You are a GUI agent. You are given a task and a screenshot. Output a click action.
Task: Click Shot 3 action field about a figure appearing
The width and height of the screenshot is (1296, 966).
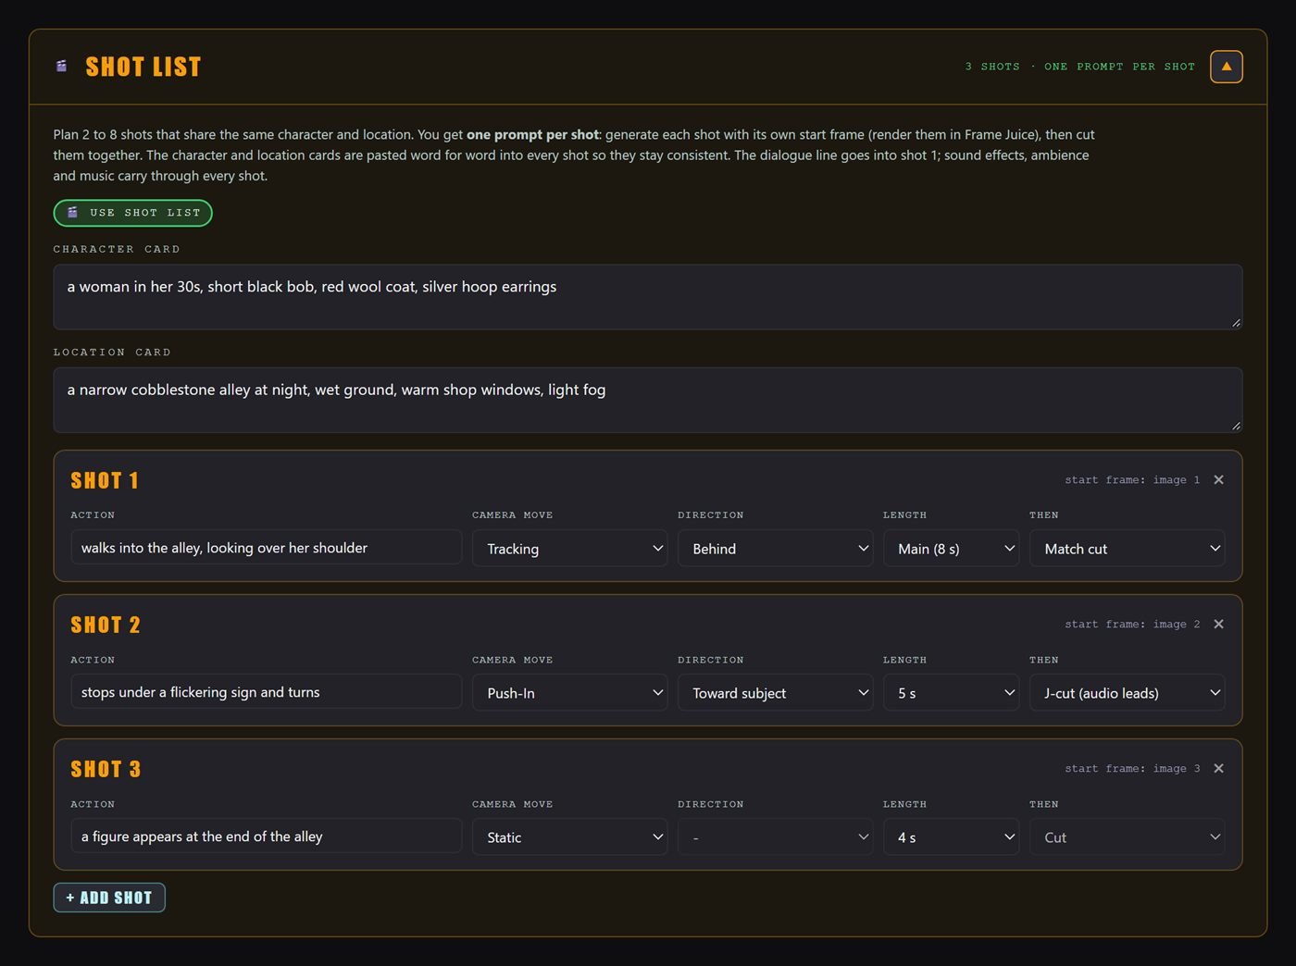pos(267,836)
